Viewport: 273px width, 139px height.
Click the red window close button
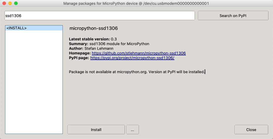(x=4, y=3)
